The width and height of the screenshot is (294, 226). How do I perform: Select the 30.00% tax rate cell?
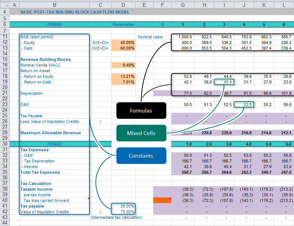[x=123, y=206]
